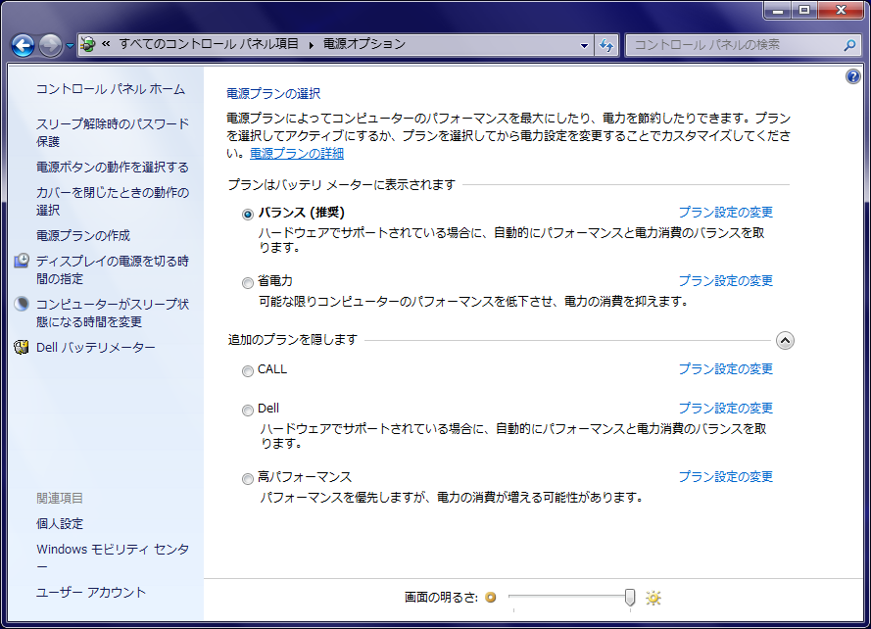The image size is (871, 629).
Task: Minimize the Power Options window
Action: 778,11
